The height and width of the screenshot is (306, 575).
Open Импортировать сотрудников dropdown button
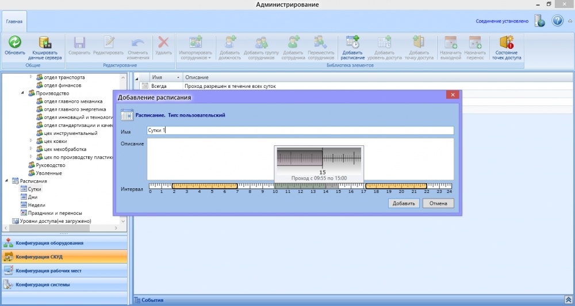(195, 48)
